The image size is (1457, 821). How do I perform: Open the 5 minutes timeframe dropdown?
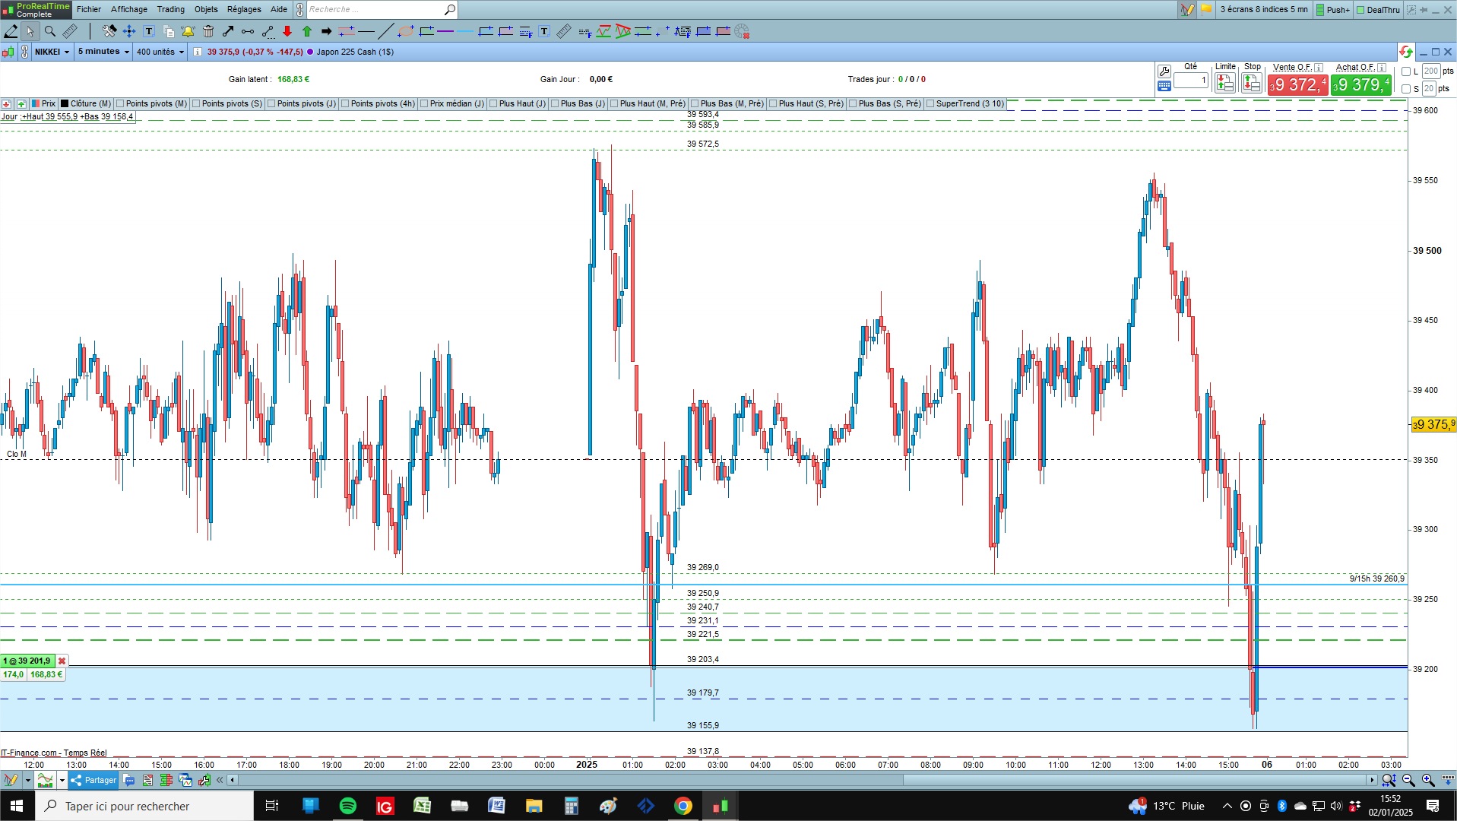103,52
